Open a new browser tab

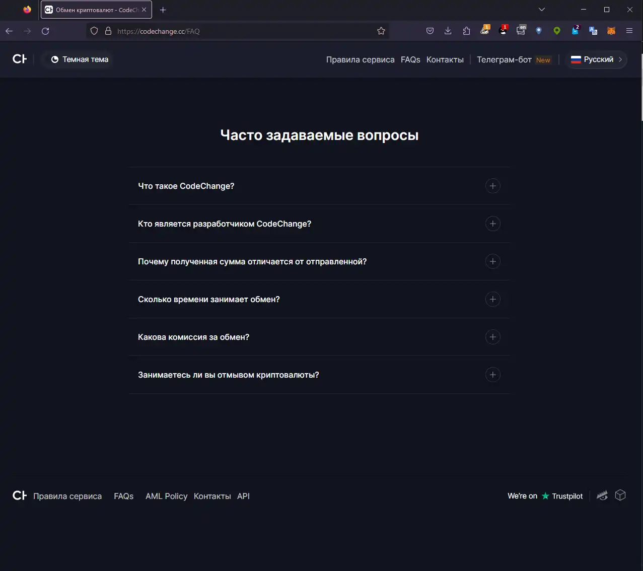pyautogui.click(x=163, y=10)
